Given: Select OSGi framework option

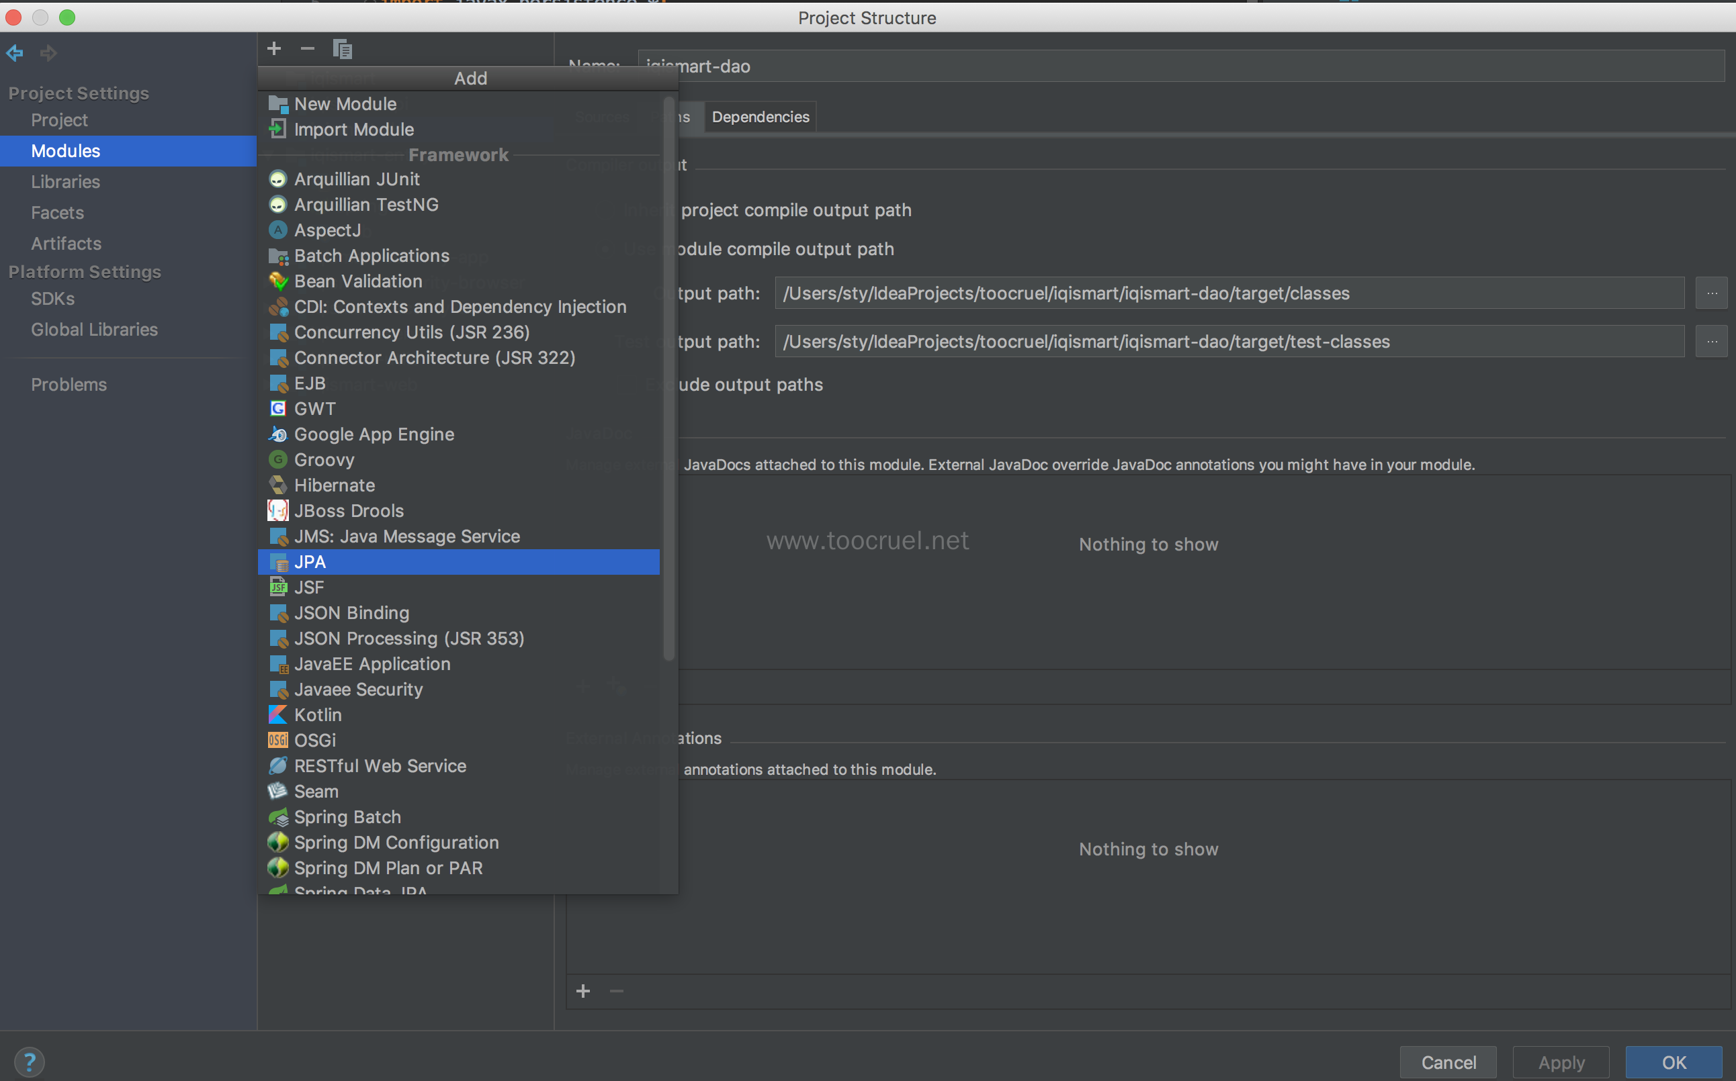Looking at the screenshot, I should 315,740.
